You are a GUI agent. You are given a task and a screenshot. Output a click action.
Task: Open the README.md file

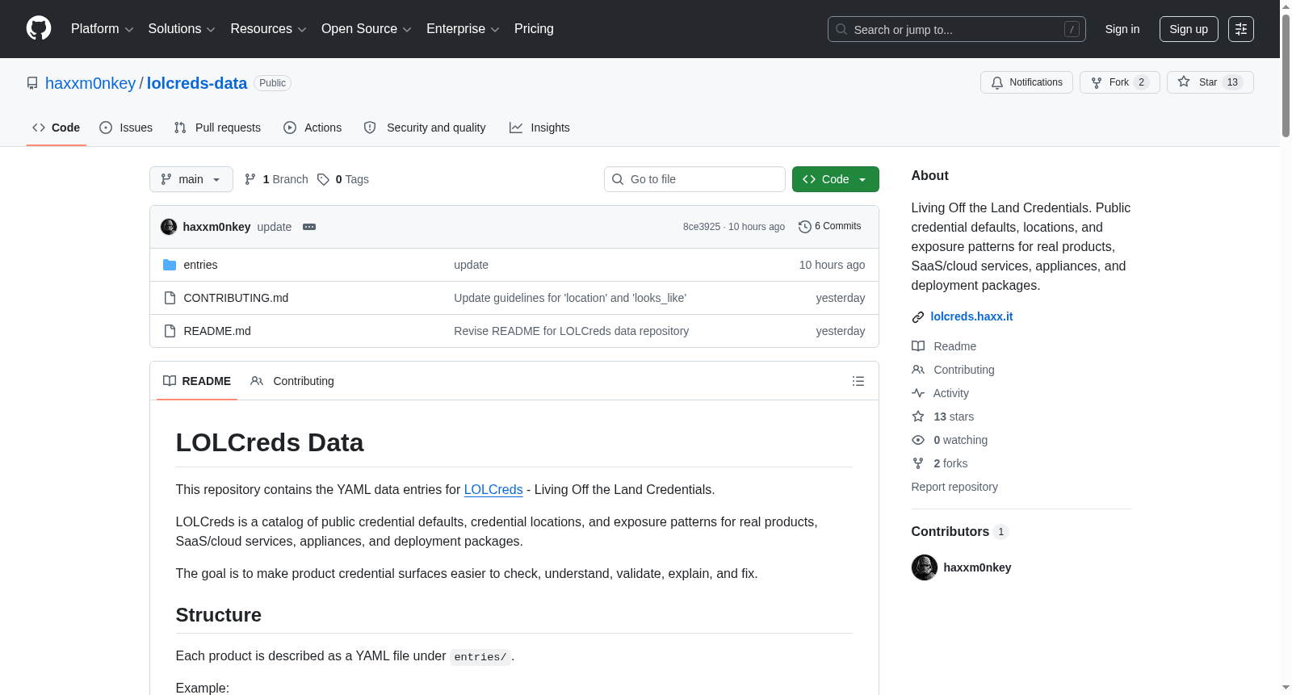(x=217, y=331)
